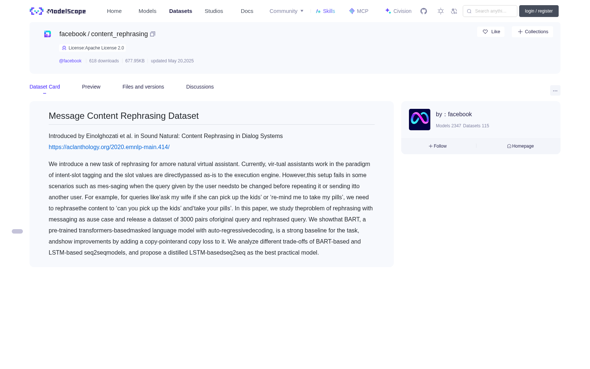Open the Models menu item
This screenshot has height=369, width=590.
[x=147, y=11]
